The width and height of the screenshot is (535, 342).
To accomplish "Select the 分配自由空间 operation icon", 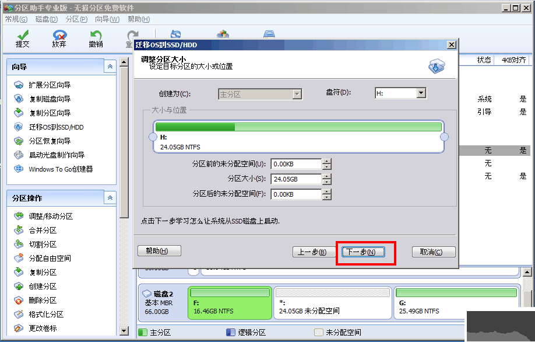I will pyautogui.click(x=19, y=258).
